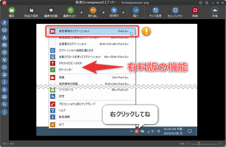Select the rectangle drawing tool
Viewport: 226px width, 147px height.
(4, 30)
